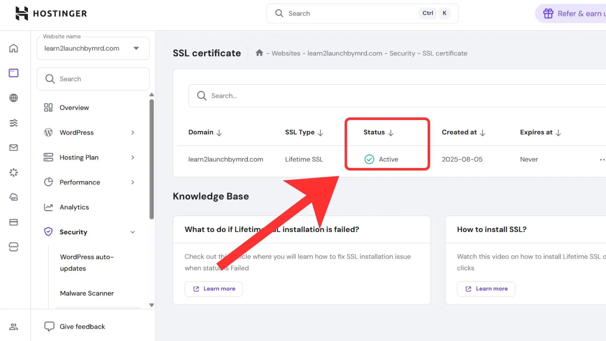The height and width of the screenshot is (341, 606).
Task: Sort table by Domain column
Action: pyautogui.click(x=205, y=132)
